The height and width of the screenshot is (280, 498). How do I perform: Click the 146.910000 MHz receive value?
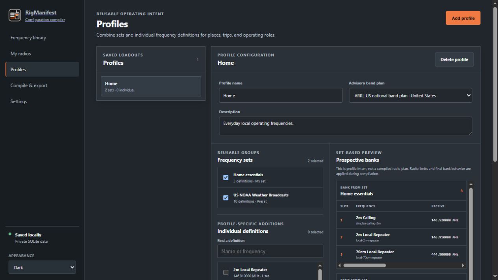[x=445, y=237]
